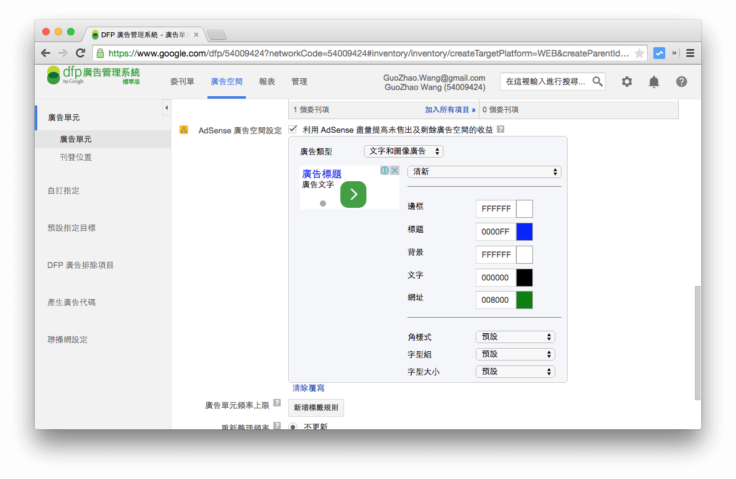The image size is (736, 479).
Task: Check notifications via the bell icon
Action: click(653, 81)
